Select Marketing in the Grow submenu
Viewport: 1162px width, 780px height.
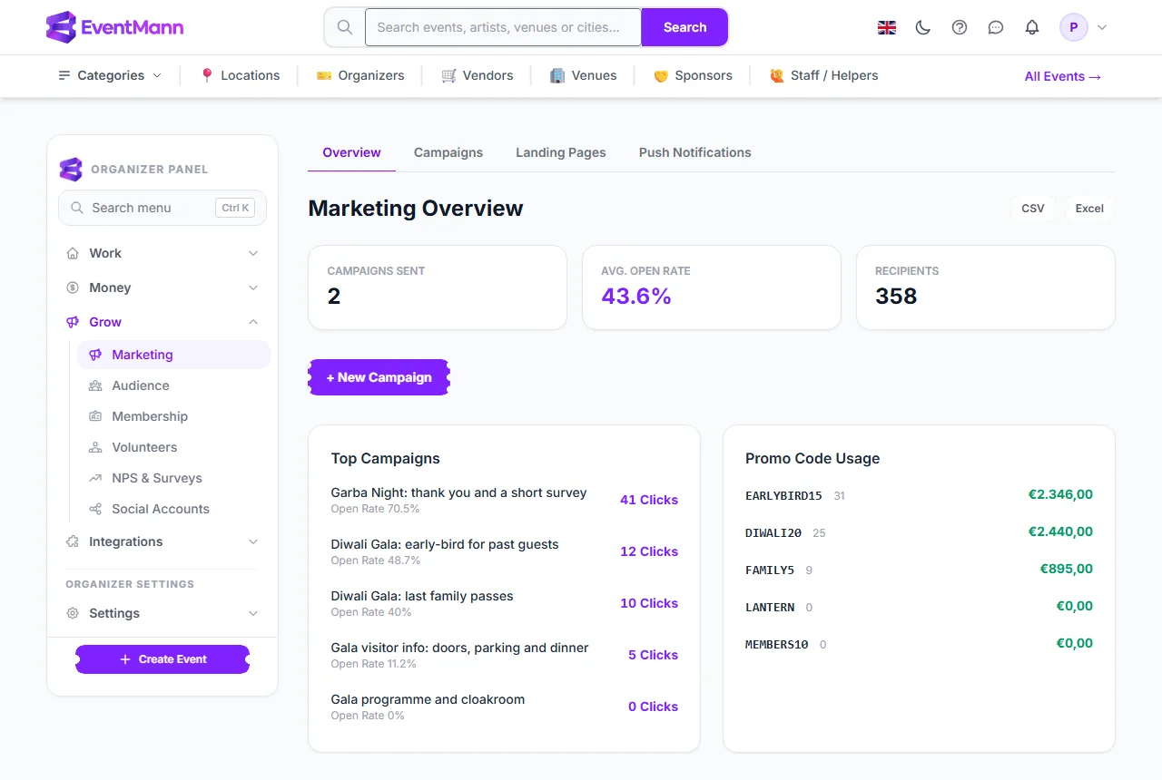pyautogui.click(x=173, y=355)
